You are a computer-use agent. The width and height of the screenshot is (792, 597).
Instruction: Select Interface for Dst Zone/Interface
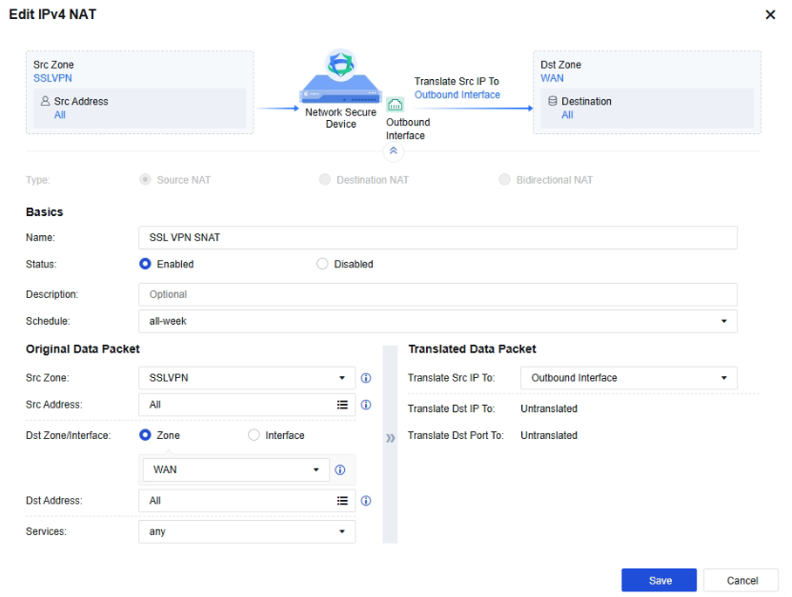254,435
